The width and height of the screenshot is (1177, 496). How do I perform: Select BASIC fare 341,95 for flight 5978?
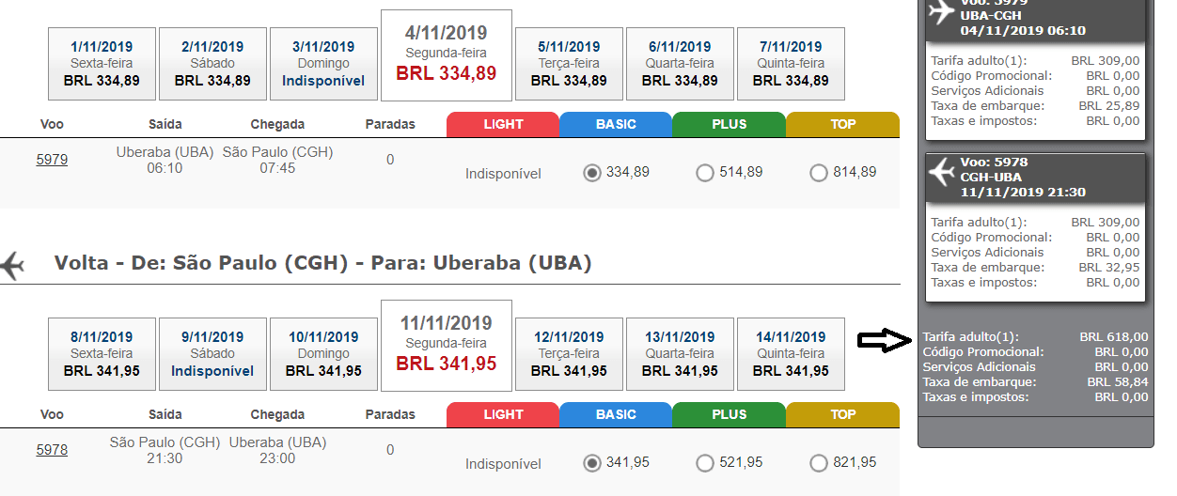[591, 463]
